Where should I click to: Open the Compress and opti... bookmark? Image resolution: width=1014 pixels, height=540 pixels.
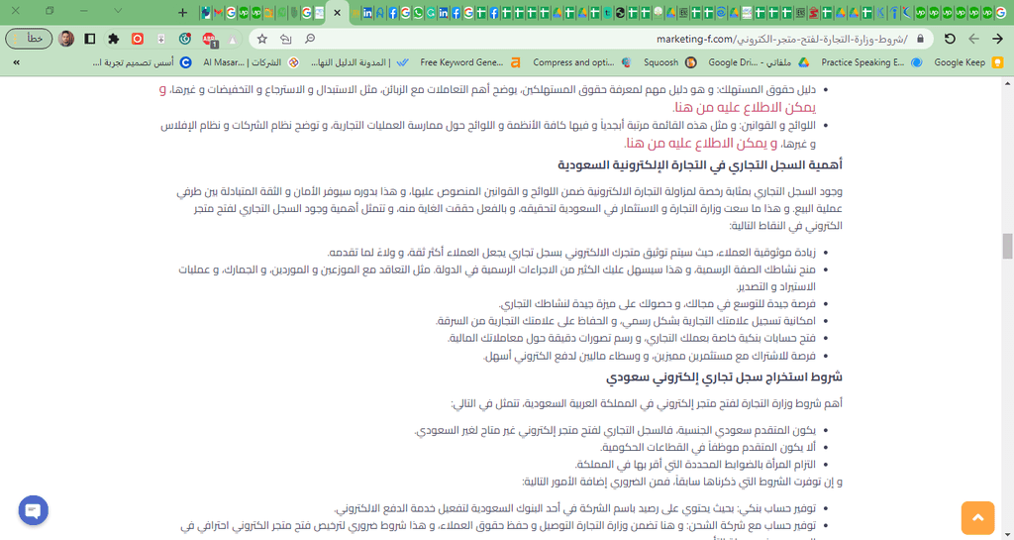coord(582,62)
